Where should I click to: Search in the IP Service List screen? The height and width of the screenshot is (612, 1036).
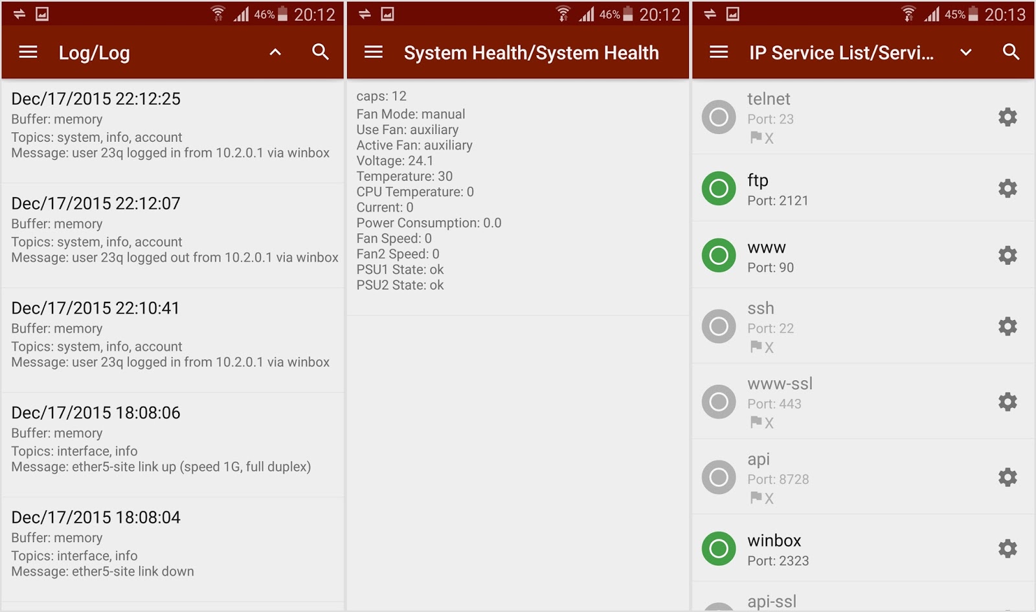[x=1011, y=52]
